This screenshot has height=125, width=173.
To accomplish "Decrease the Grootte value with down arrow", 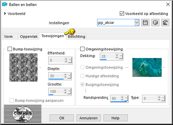I will coord(66,93).
